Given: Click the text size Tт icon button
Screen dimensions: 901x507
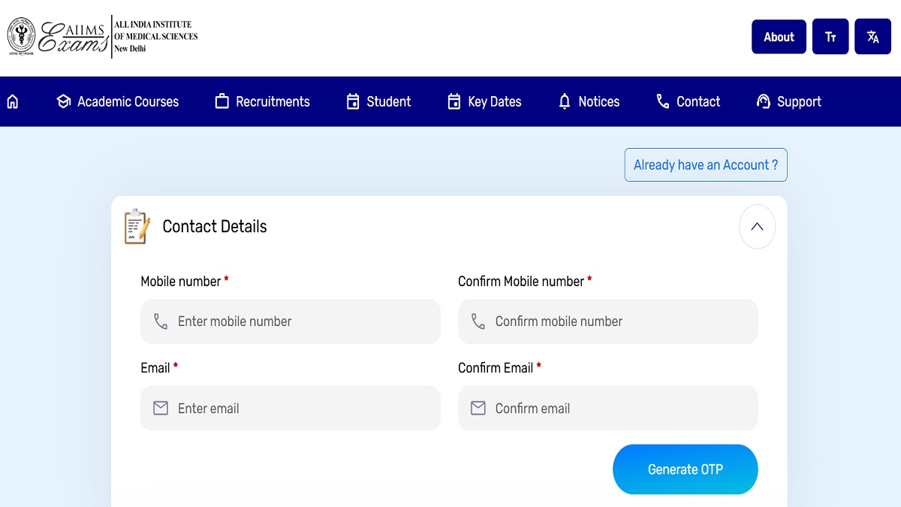Looking at the screenshot, I should pyautogui.click(x=830, y=37).
